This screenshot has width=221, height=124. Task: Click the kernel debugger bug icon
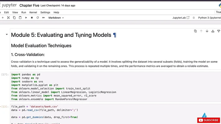194,18
